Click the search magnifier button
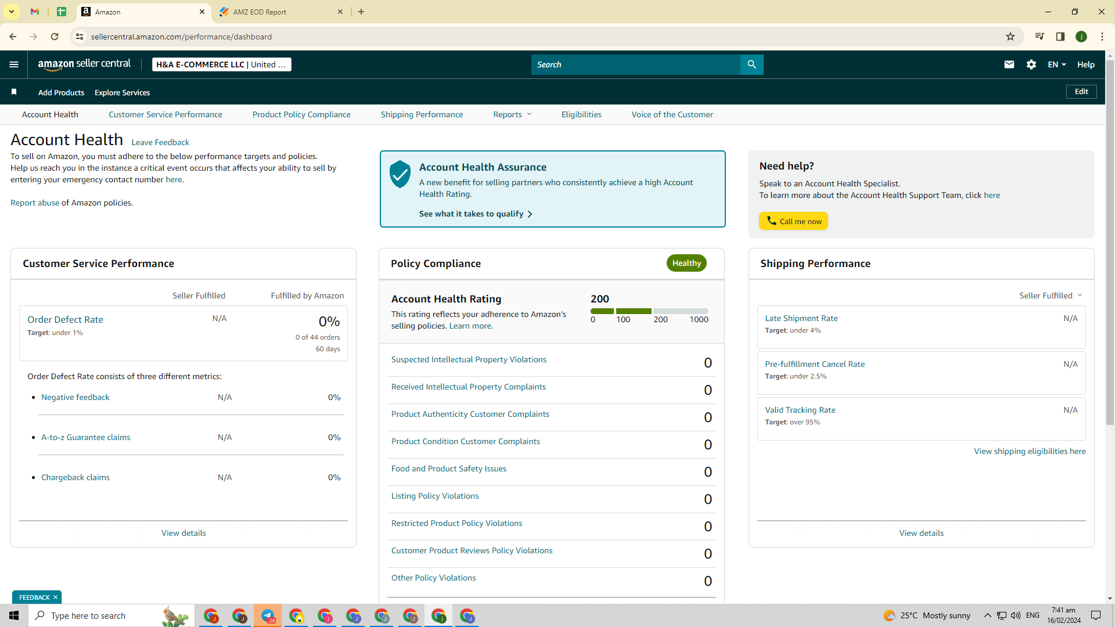 point(751,64)
